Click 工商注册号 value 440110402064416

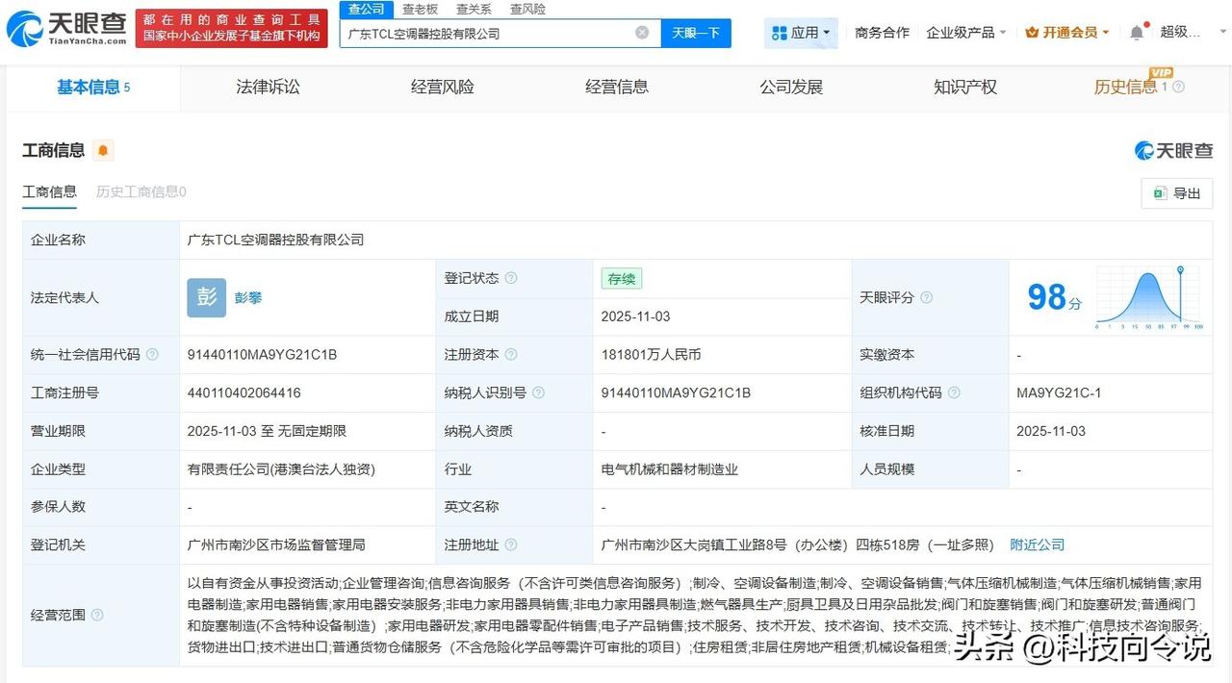(x=244, y=392)
